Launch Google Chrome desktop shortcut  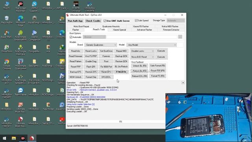click(7, 64)
